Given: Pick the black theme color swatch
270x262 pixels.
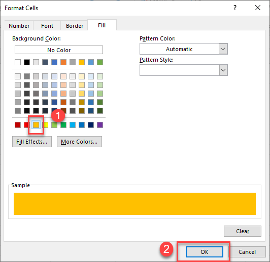Looking at the screenshot, I should (27, 62).
